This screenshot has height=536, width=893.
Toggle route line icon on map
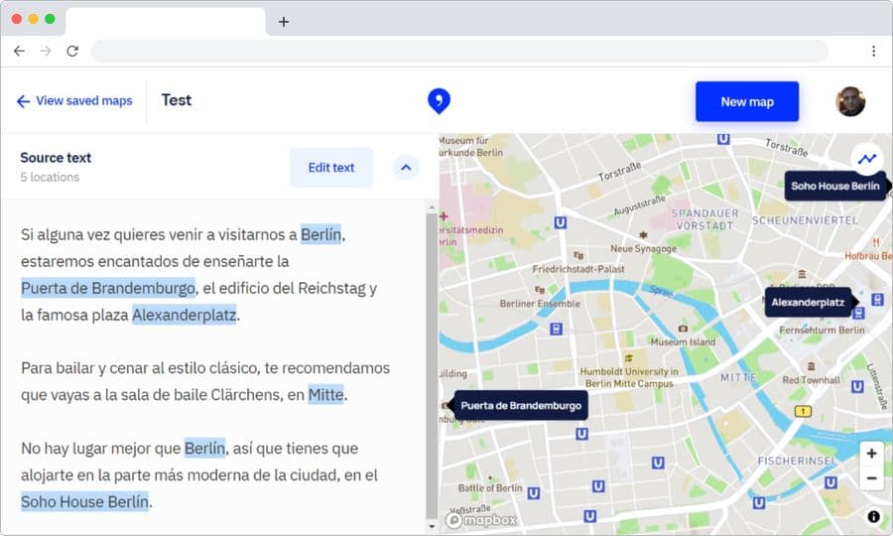pos(867,159)
